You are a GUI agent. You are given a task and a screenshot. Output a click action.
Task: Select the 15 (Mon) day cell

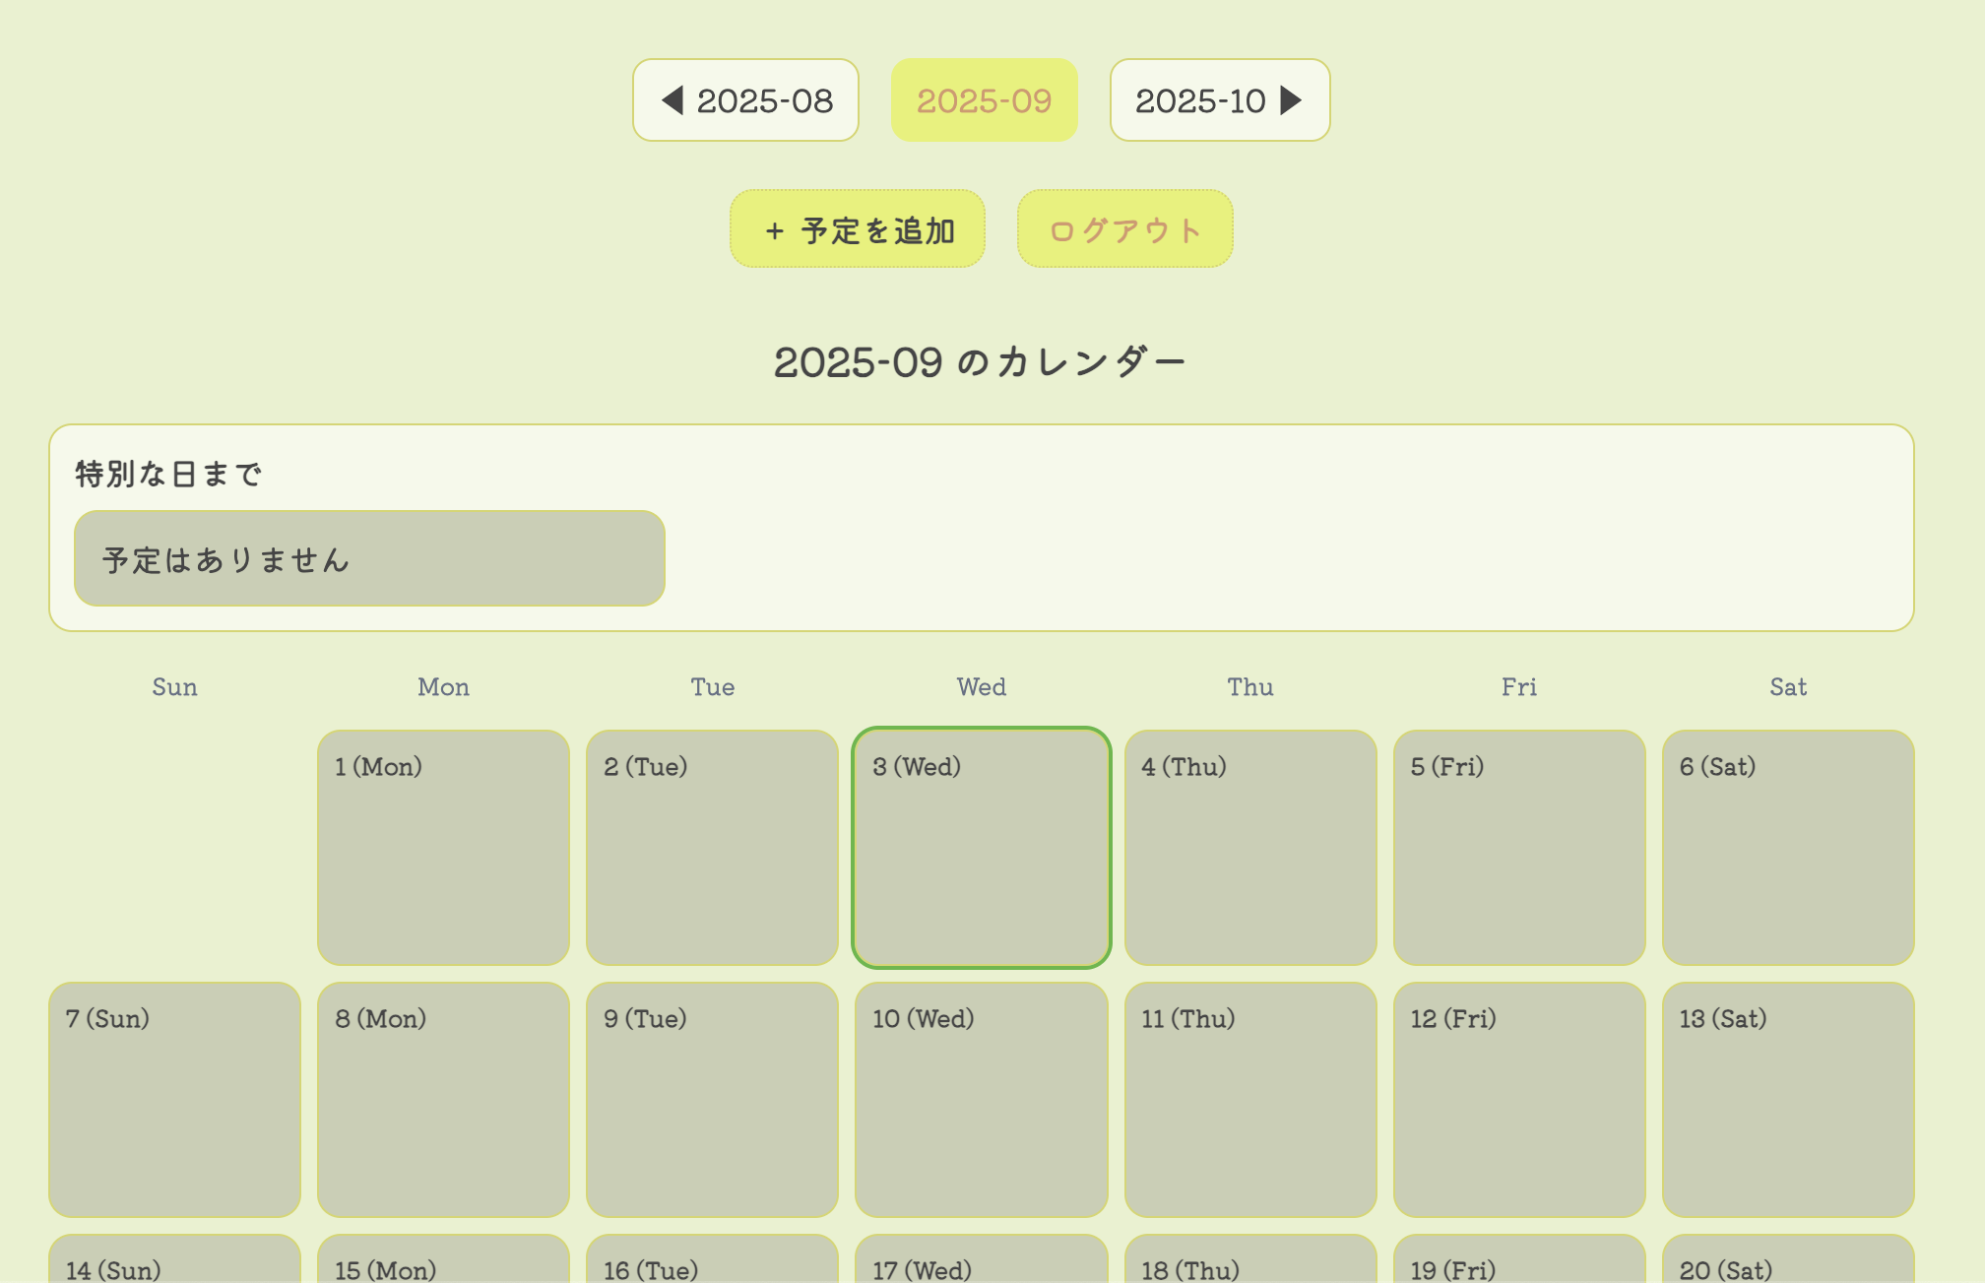[443, 1265]
